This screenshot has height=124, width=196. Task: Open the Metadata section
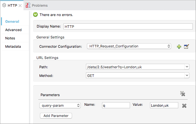tap(13, 46)
